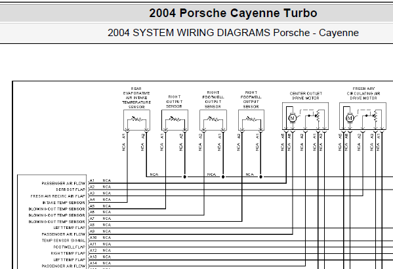
Task: Click the "2004 Porsche Cayenne Turbo" heading
Action: pyautogui.click(x=233, y=13)
